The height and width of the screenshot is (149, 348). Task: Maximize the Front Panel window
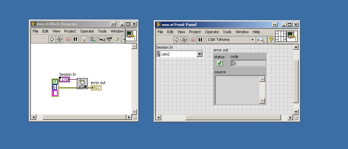(x=290, y=25)
